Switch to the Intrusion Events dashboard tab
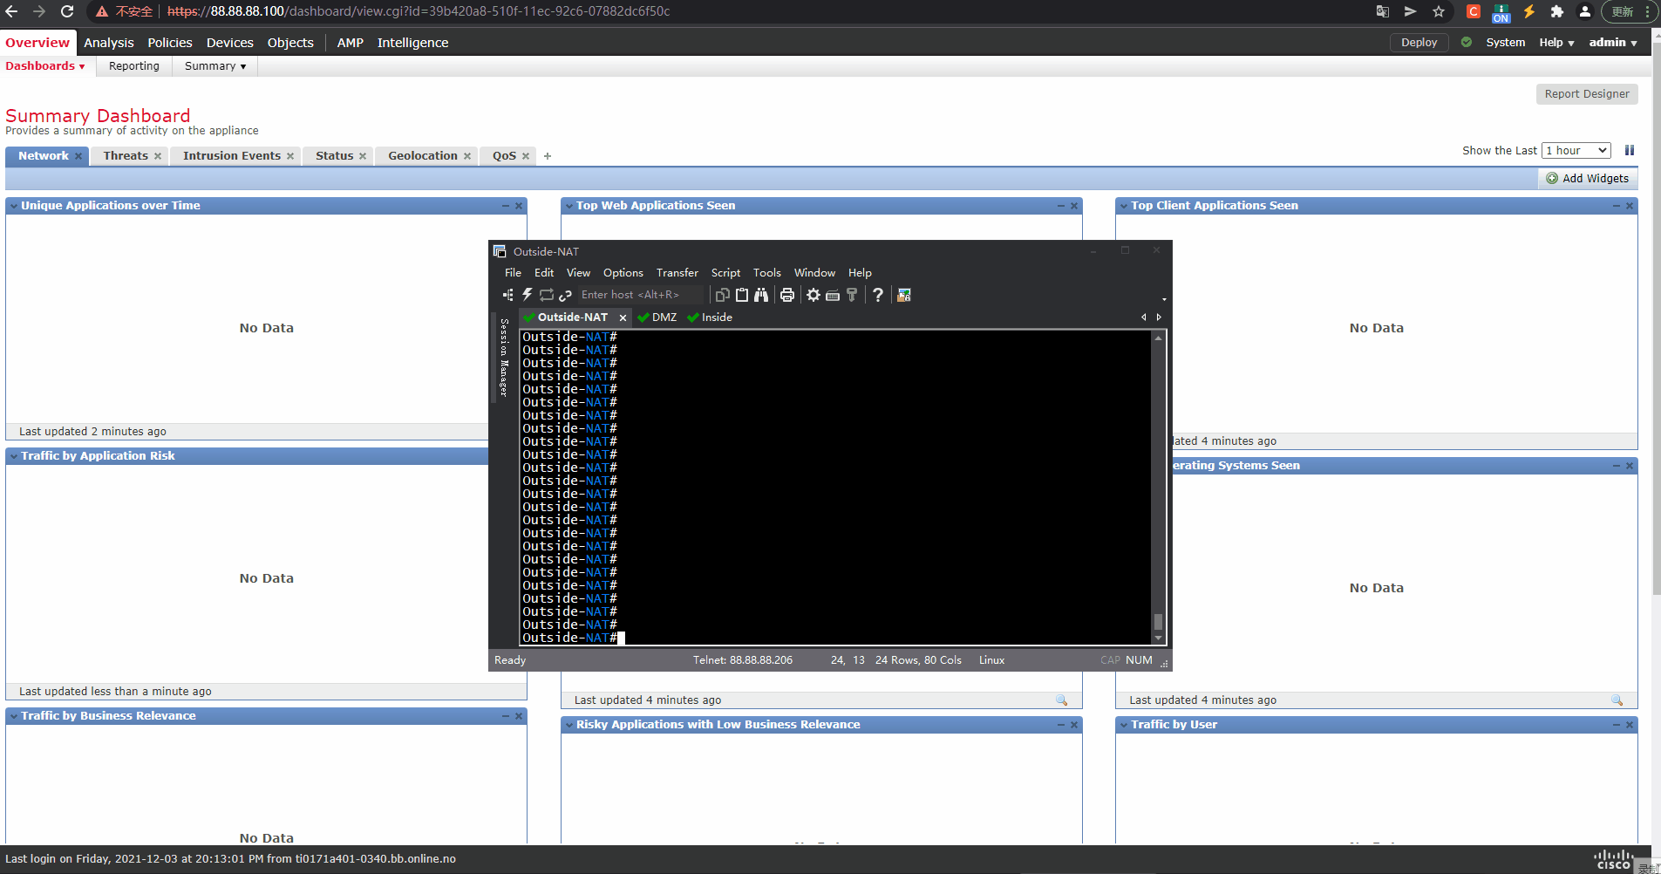Image resolution: width=1661 pixels, height=874 pixels. [x=232, y=156]
